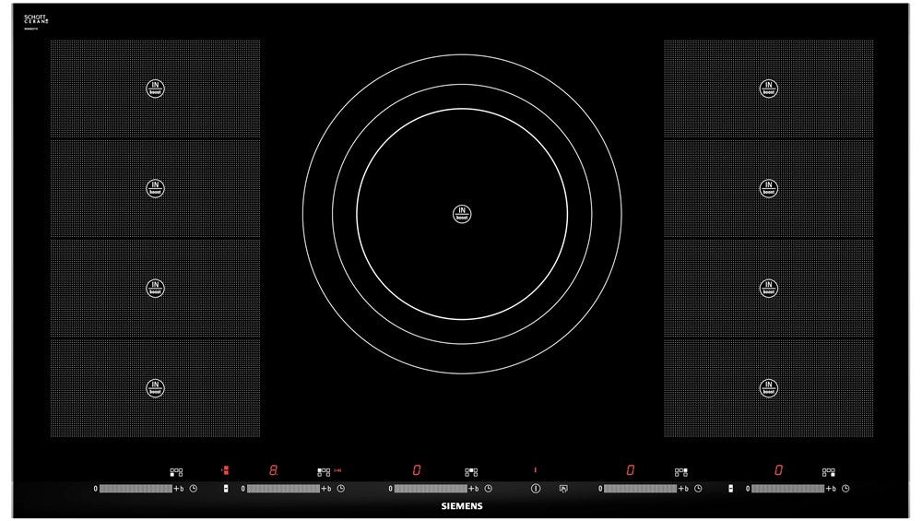Screen dimensions: 922x521
Task: Set power on the fourth slider from left
Action: pyautogui.click(x=640, y=488)
